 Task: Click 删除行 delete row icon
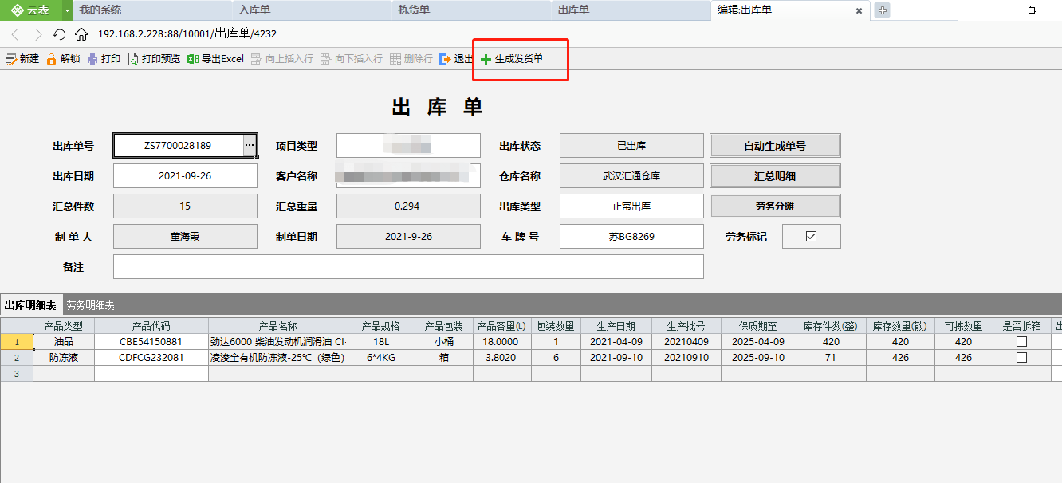pos(395,59)
